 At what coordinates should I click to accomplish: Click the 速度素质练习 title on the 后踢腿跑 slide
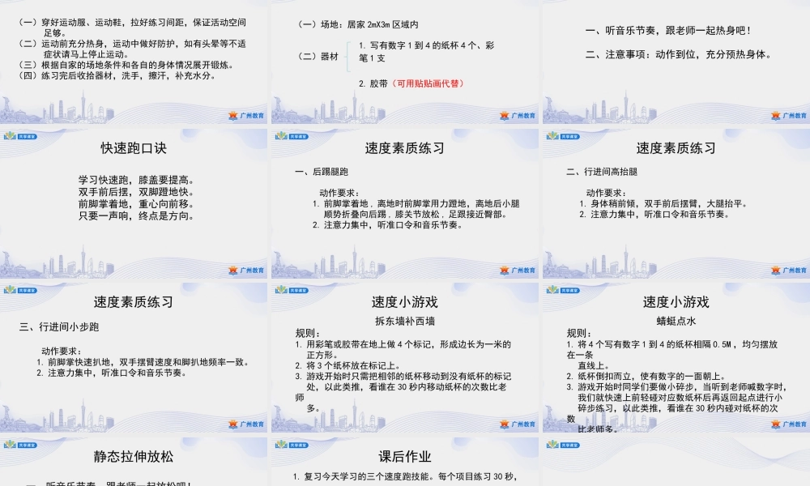(x=404, y=148)
